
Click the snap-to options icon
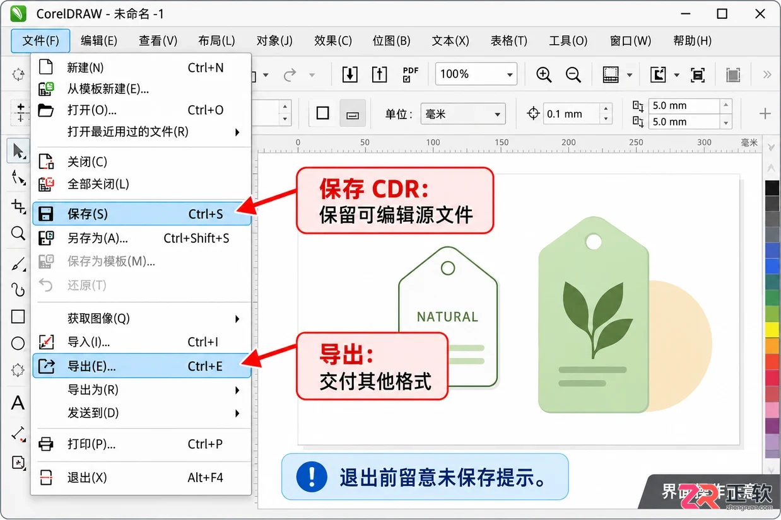click(658, 75)
